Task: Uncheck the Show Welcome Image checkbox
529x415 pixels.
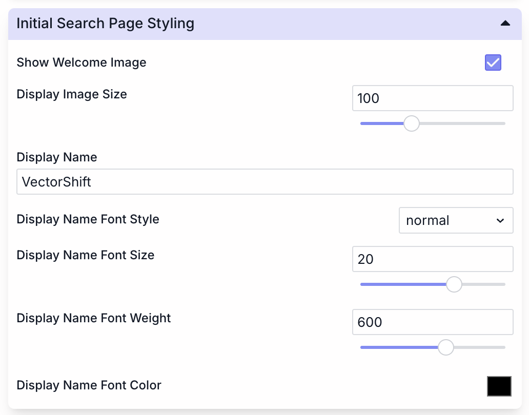Action: [493, 63]
